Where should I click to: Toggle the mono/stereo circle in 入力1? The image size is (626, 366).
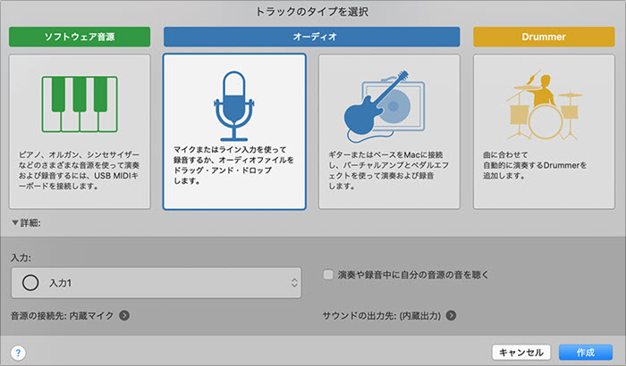tap(30, 283)
